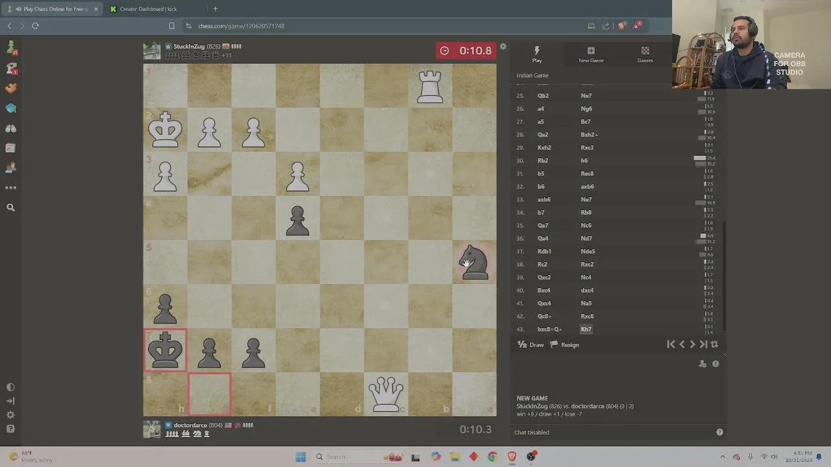Viewport: 831px width, 467px height.
Task: Switch to the Creator Dashboard browser tab
Action: [148, 9]
